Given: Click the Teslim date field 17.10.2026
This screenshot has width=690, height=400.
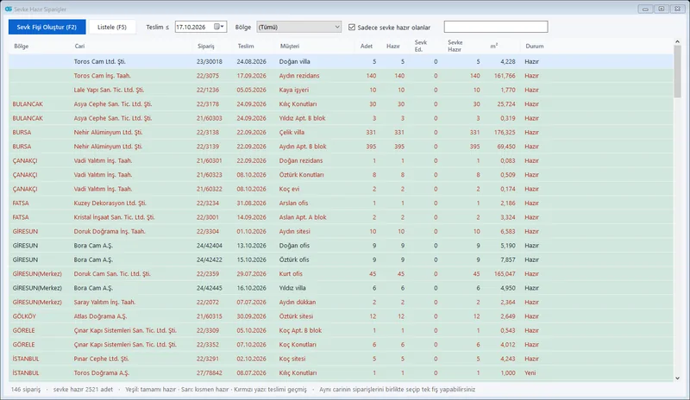Looking at the screenshot, I should point(193,27).
